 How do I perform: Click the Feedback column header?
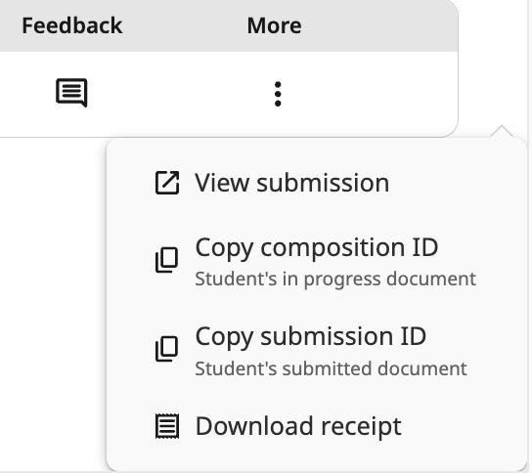pyautogui.click(x=72, y=25)
